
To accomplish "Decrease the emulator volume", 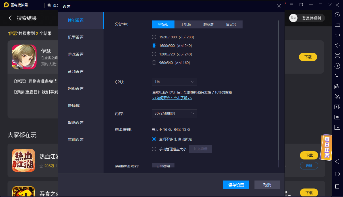I will (337, 45).
